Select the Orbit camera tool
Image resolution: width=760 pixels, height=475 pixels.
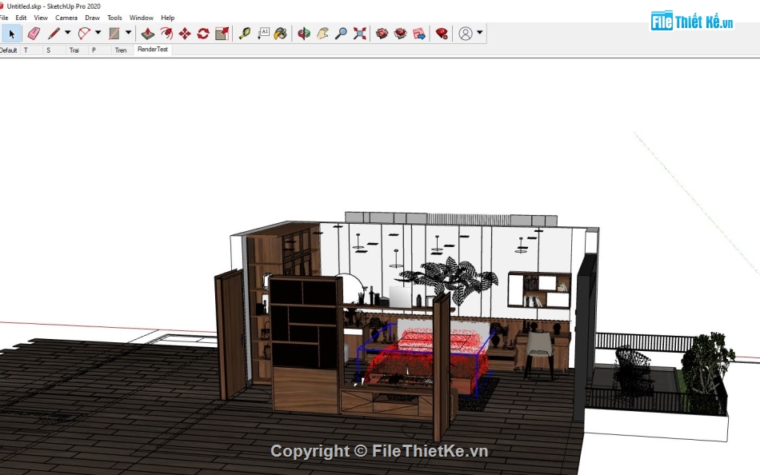[304, 34]
